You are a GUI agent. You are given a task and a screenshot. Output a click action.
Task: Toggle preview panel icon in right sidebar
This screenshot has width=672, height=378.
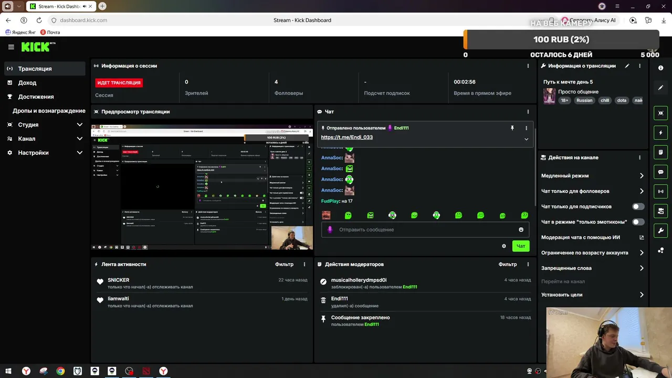661,113
